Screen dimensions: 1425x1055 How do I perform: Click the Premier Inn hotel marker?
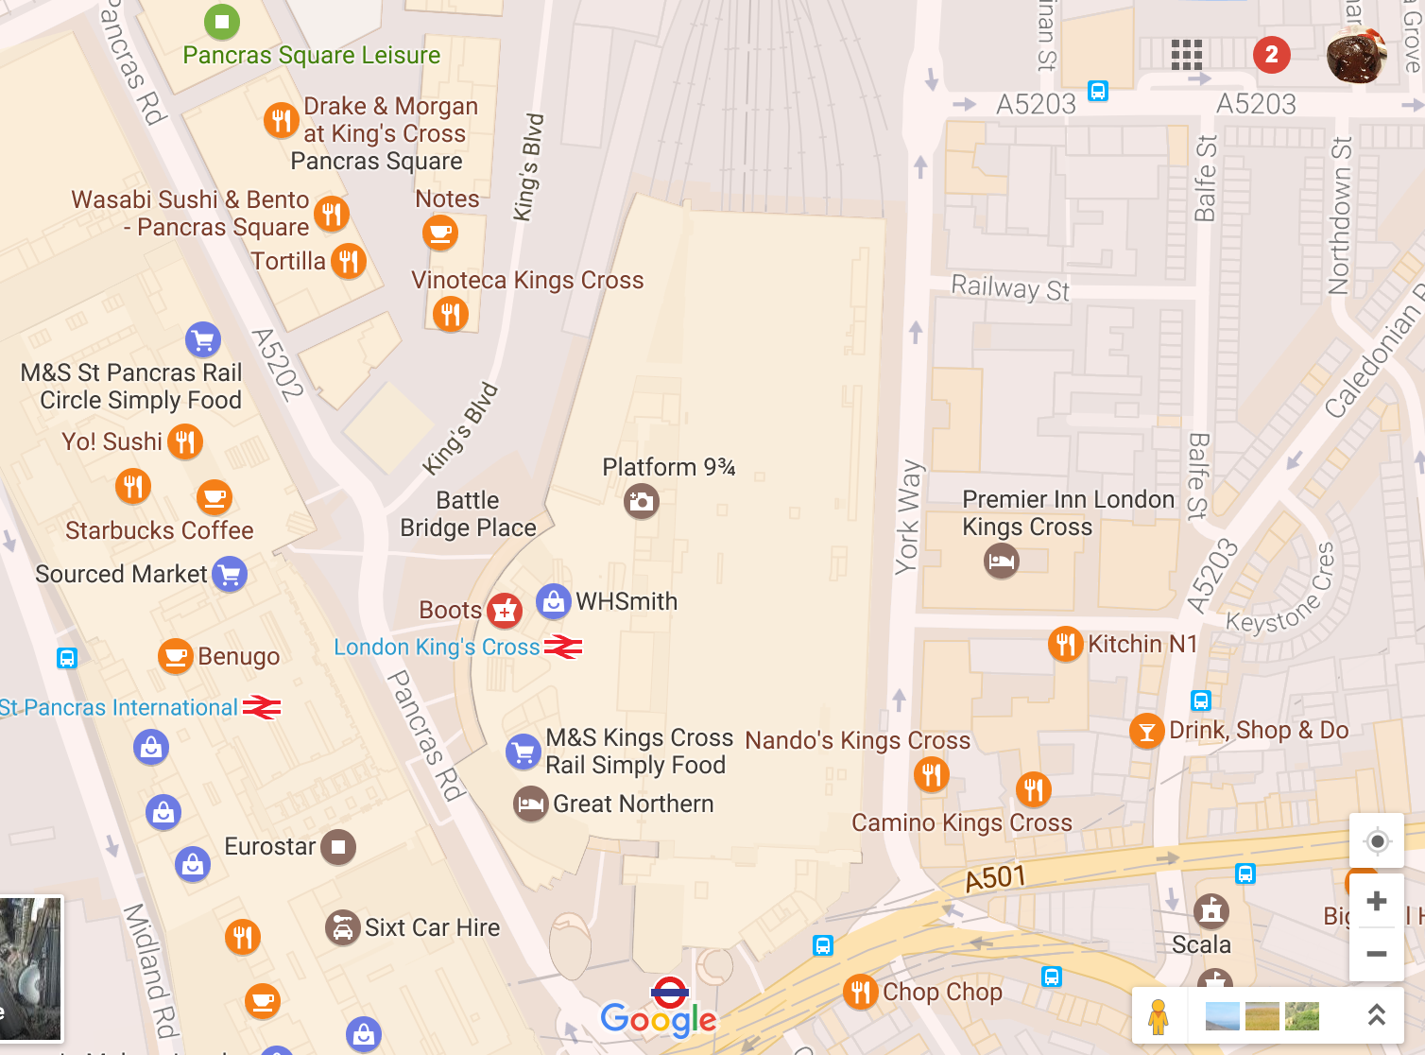pyautogui.click(x=1002, y=562)
